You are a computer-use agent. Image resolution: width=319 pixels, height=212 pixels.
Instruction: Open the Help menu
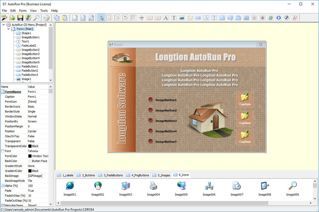55,11
